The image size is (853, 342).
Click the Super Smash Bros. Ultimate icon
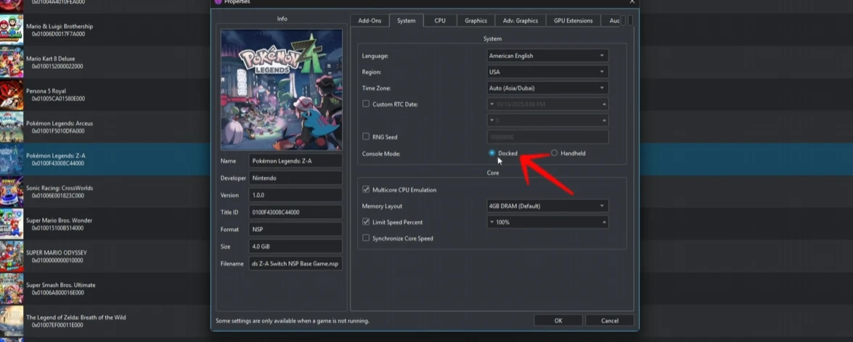(11, 288)
